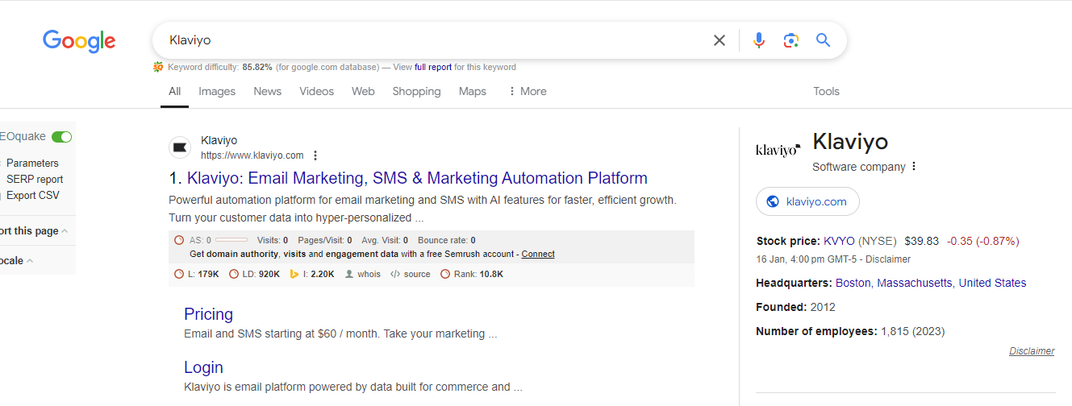The image size is (1072, 406).
Task: Start voice search with microphone icon
Action: [x=758, y=40]
